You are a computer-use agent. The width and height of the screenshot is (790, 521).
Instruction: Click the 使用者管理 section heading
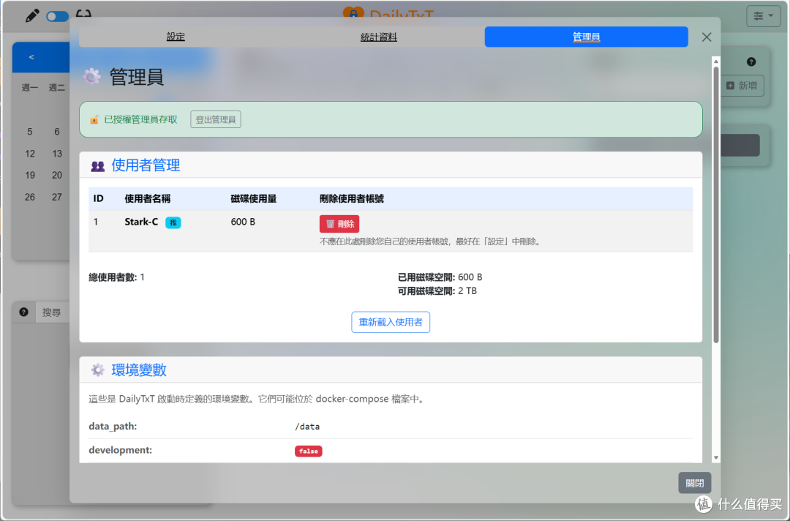(x=146, y=165)
